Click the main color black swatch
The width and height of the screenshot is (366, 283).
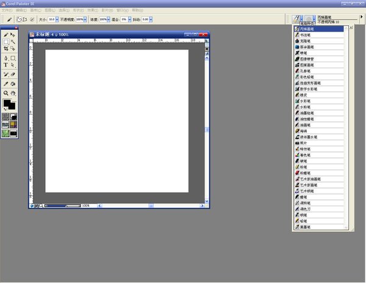(x=7, y=102)
